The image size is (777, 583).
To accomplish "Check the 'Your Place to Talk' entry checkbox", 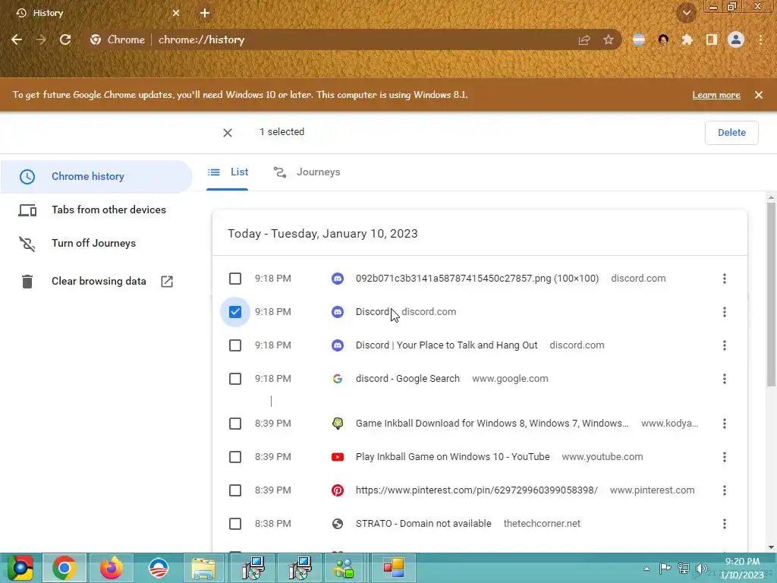I will (235, 345).
